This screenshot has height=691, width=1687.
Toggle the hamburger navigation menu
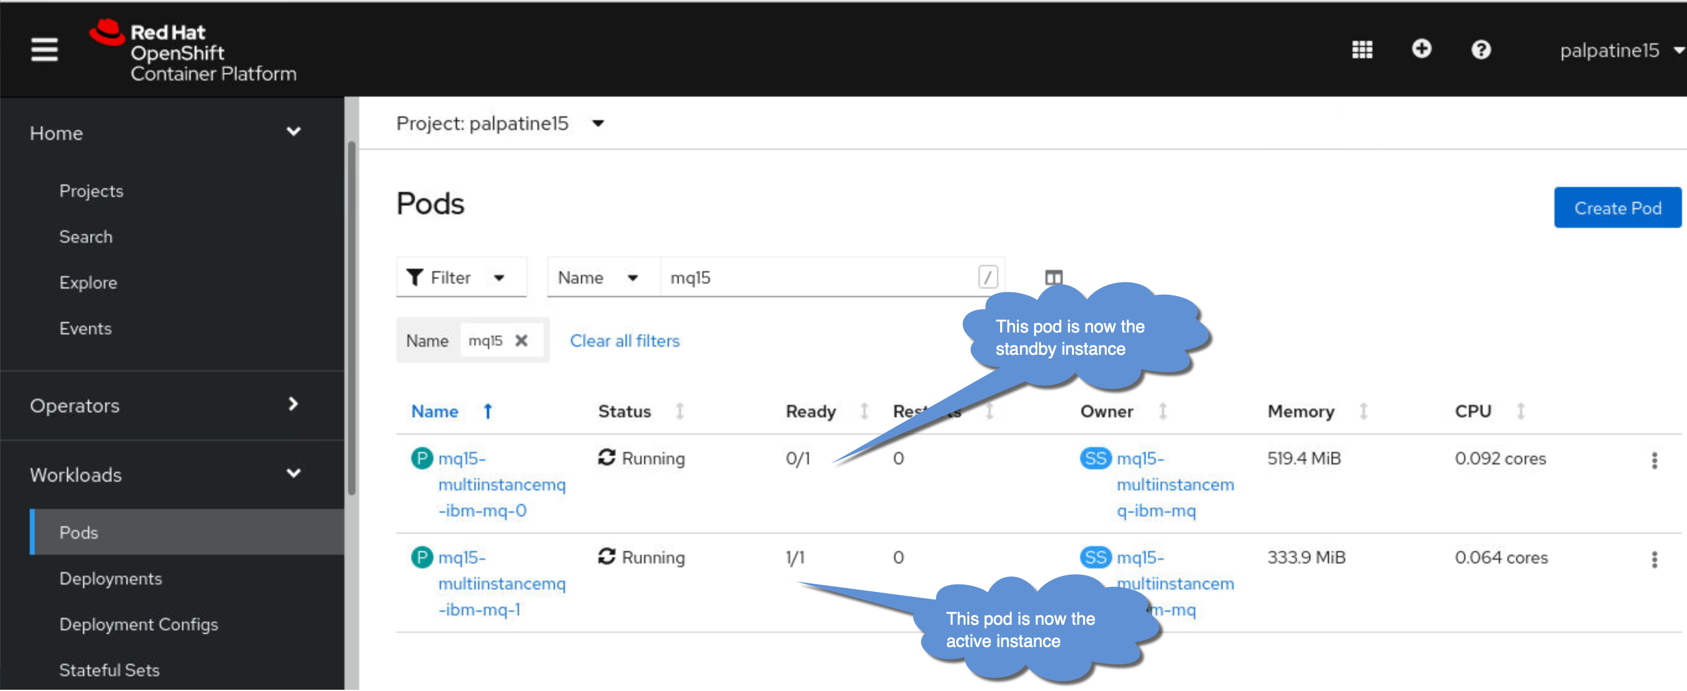44,50
